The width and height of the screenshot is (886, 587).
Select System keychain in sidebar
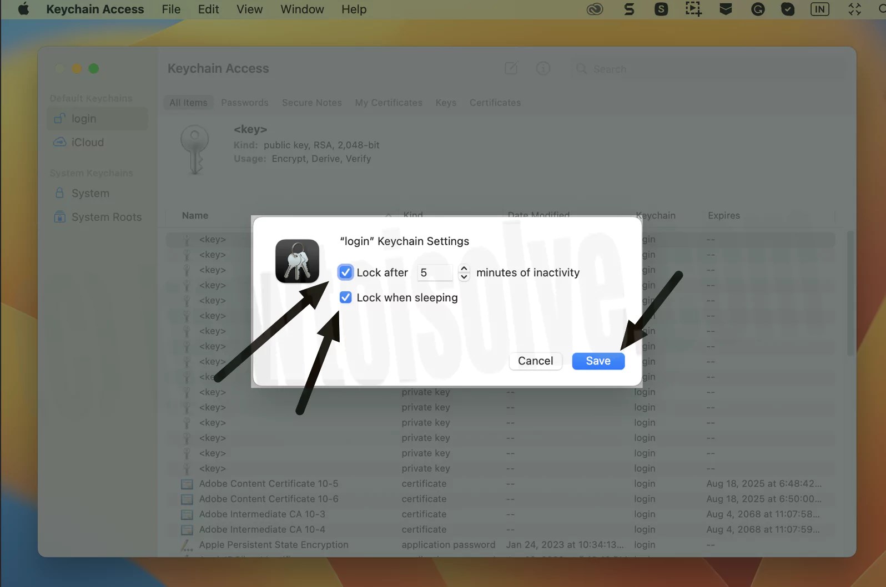click(97, 193)
